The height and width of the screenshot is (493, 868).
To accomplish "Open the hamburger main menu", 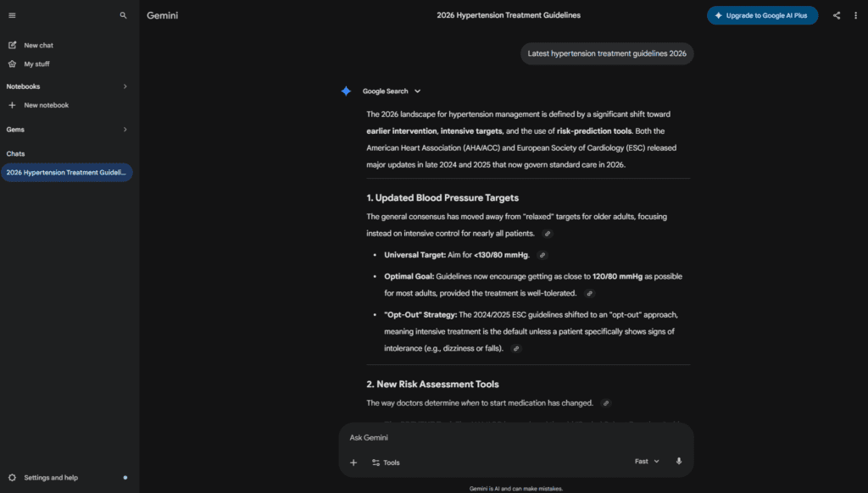I will click(12, 15).
